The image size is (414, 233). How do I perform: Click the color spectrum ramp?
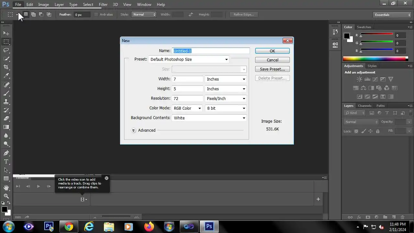click(x=375, y=59)
